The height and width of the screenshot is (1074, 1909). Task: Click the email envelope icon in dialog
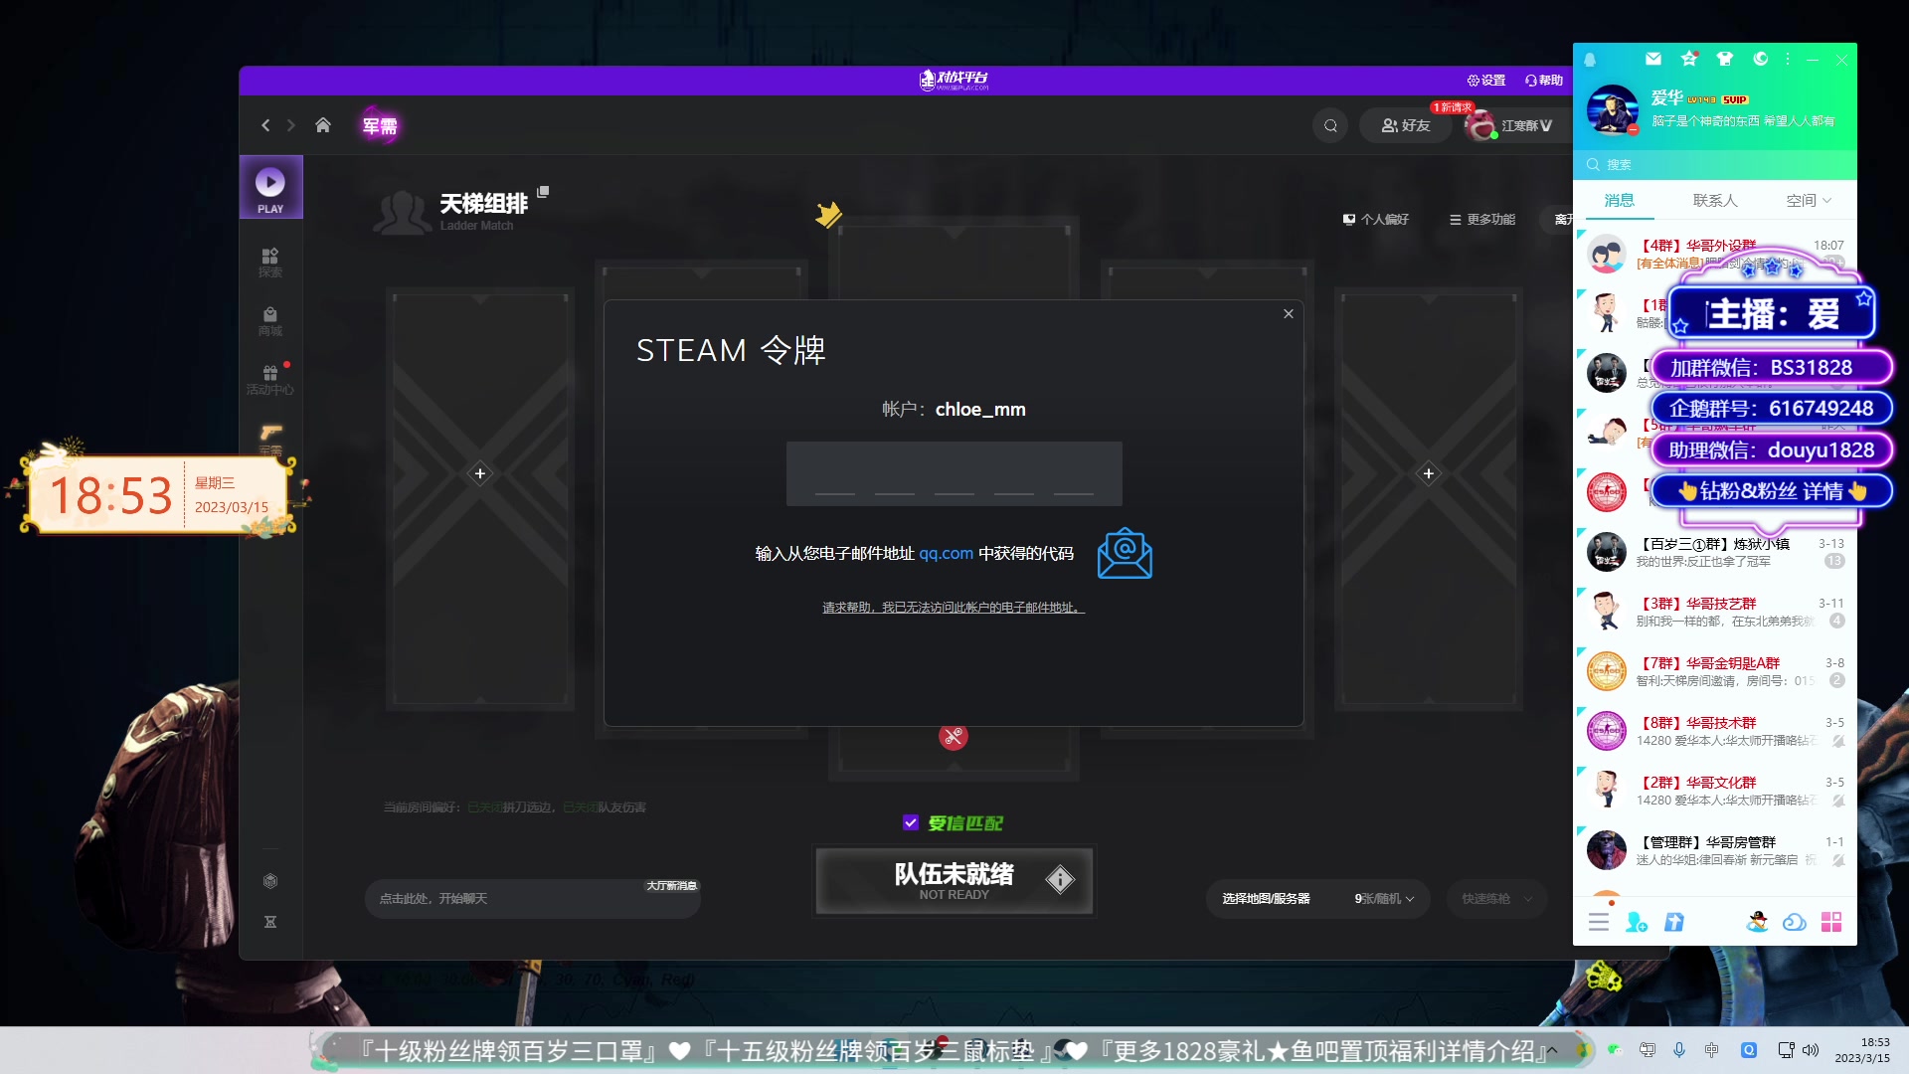pos(1125,553)
